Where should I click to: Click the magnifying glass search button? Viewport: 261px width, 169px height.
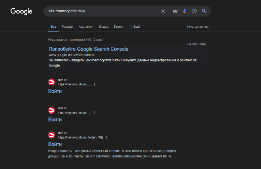[x=204, y=11]
